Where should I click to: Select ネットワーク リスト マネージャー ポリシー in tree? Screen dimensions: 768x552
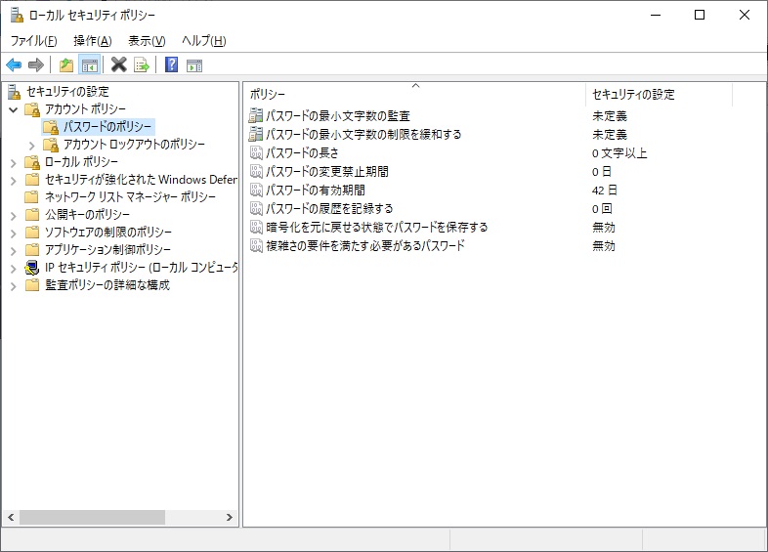[x=130, y=197]
